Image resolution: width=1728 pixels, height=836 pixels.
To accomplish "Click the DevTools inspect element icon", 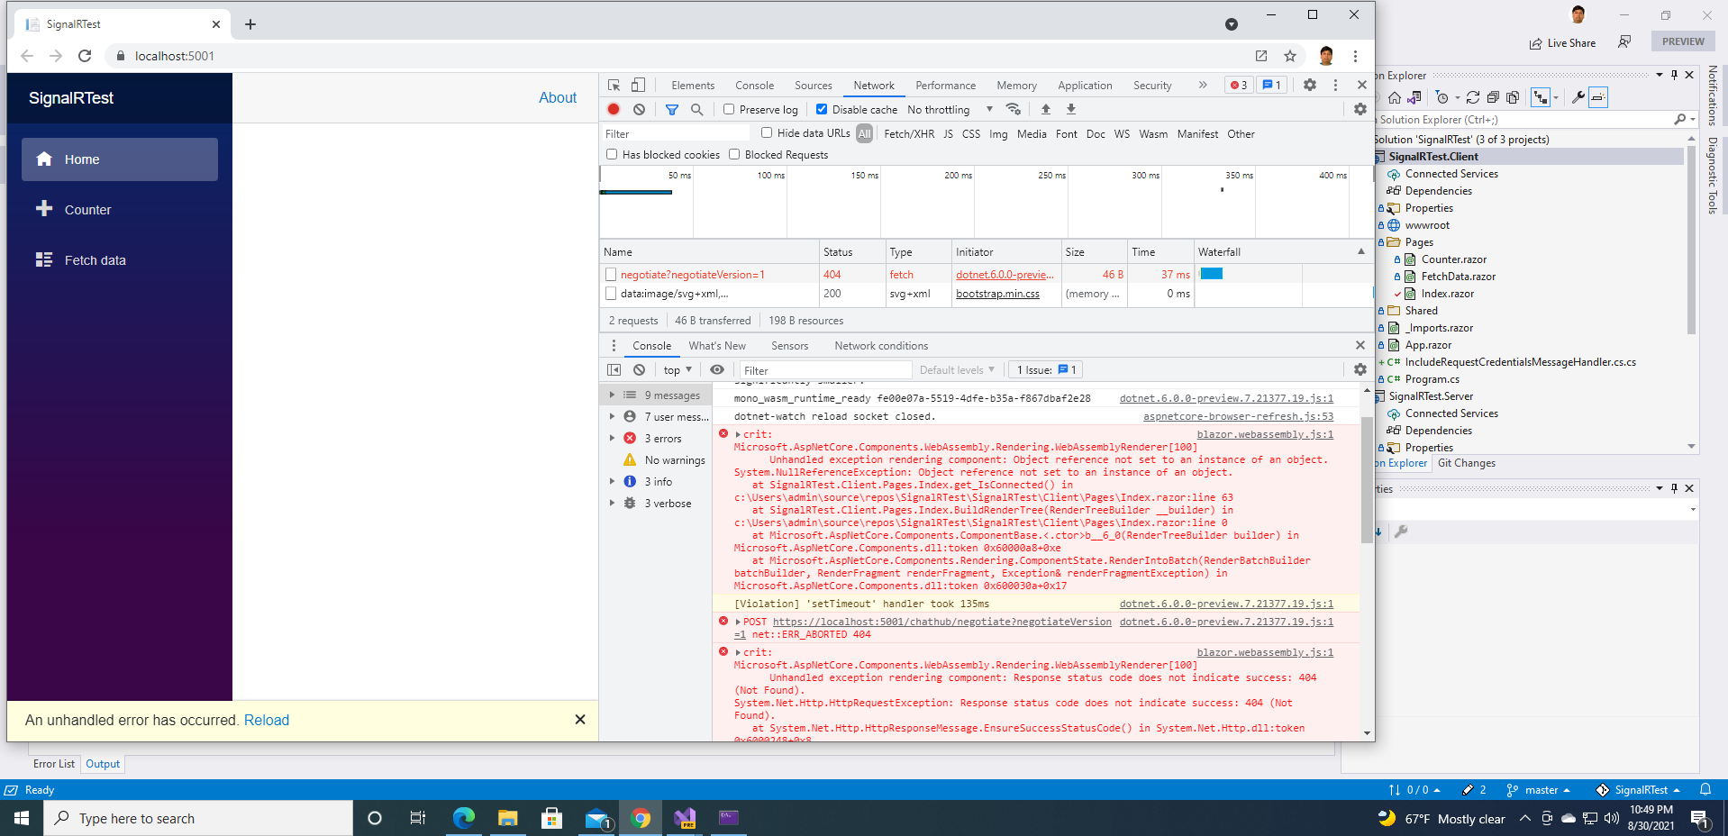I will (x=614, y=85).
